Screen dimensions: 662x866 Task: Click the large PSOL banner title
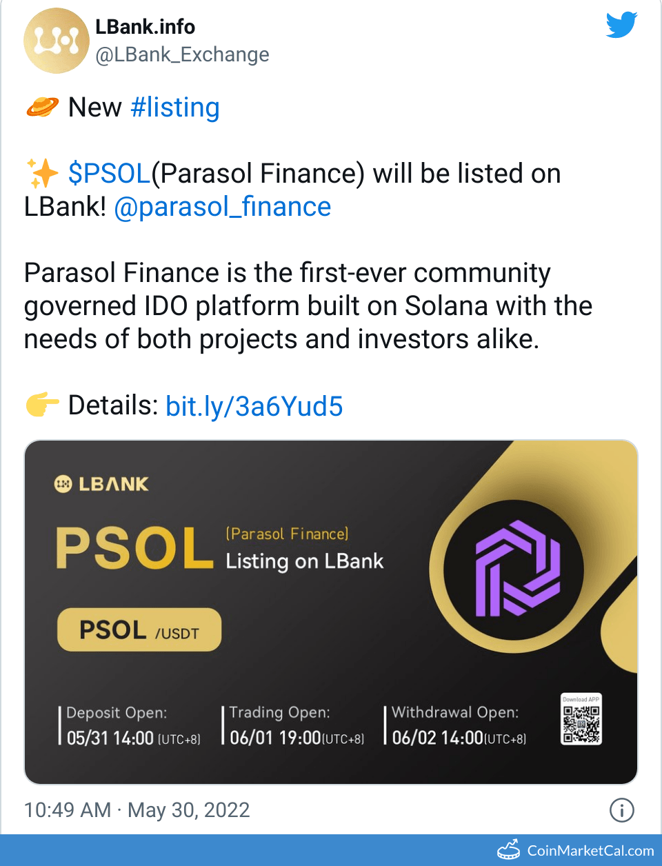pos(134,549)
